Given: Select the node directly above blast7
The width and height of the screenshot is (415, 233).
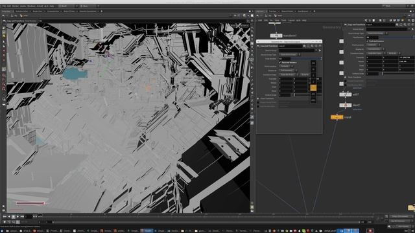Looking at the screenshot, I should [x=346, y=94].
